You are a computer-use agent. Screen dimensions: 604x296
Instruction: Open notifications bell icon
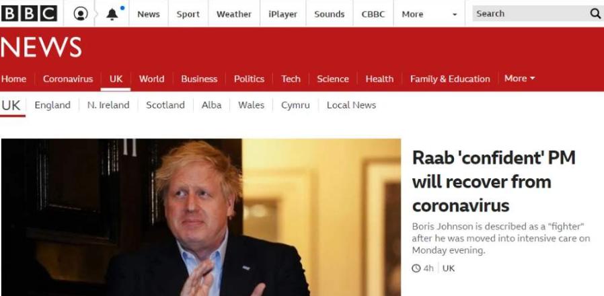(x=112, y=14)
